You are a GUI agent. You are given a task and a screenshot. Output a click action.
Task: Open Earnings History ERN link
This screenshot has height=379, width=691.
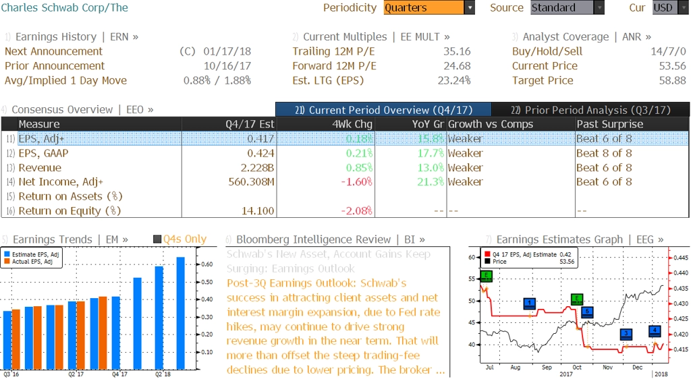[x=77, y=36]
